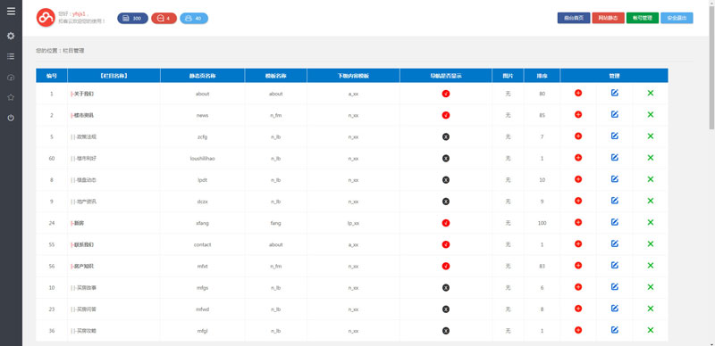Click the red plus icon in mfwd row
Image resolution: width=715 pixels, height=346 pixels.
(x=578, y=309)
